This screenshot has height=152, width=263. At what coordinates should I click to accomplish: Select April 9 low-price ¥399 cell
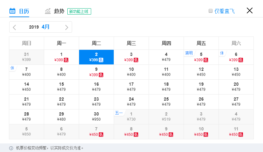pyautogui.click(x=96, y=72)
